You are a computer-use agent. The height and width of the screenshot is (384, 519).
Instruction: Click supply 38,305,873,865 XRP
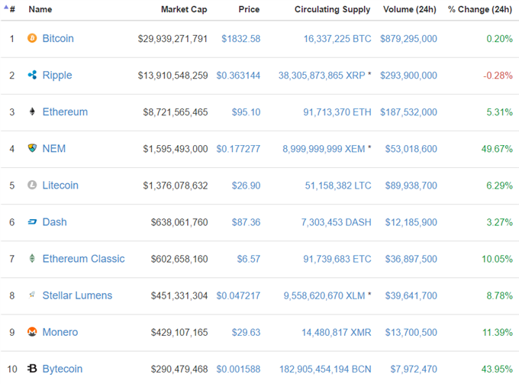point(322,76)
